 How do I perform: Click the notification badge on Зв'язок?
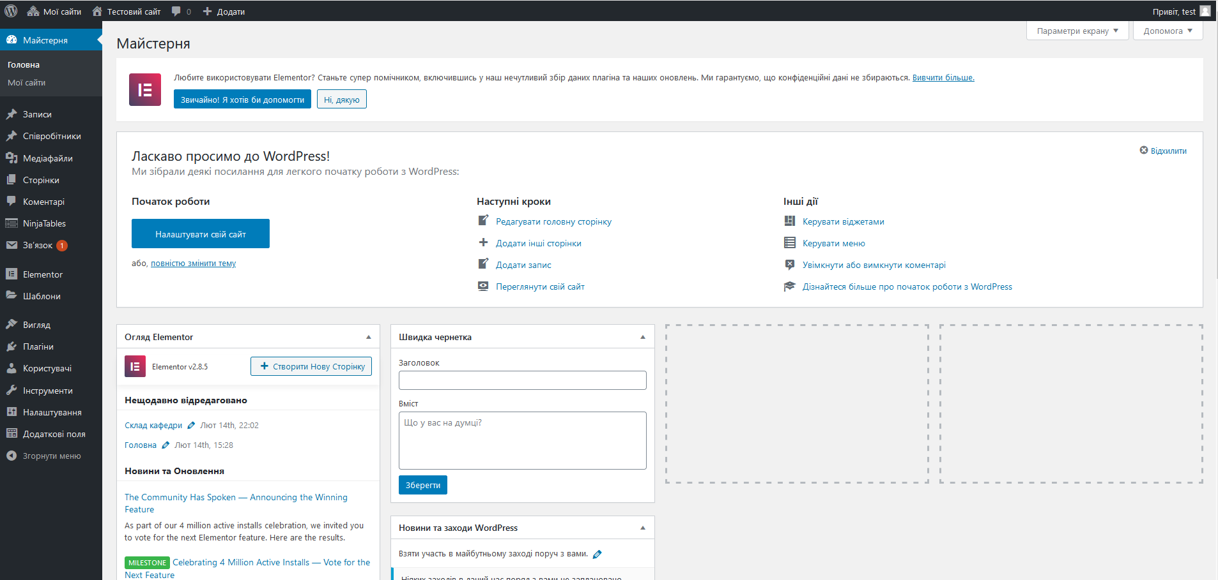(x=62, y=245)
